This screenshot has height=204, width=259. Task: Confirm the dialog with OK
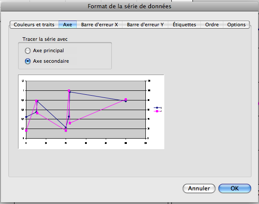[x=235, y=188]
